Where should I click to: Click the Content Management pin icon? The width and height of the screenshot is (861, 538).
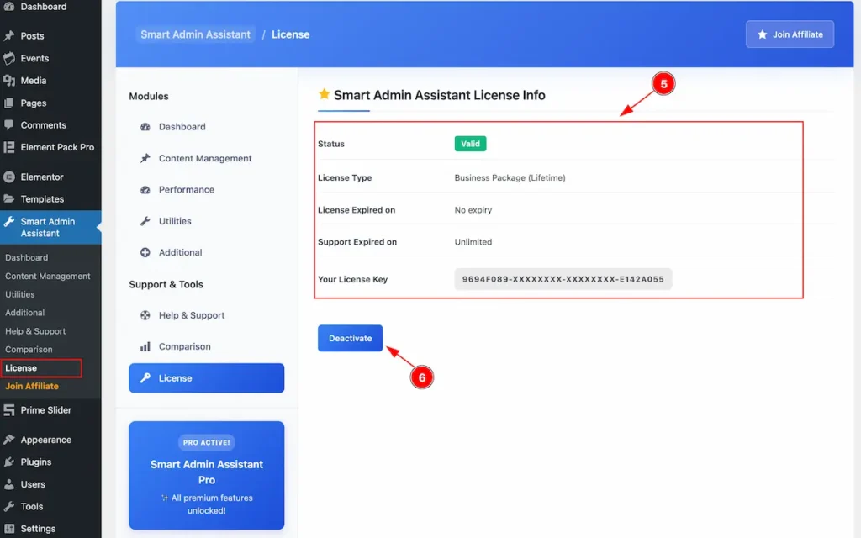tap(145, 158)
